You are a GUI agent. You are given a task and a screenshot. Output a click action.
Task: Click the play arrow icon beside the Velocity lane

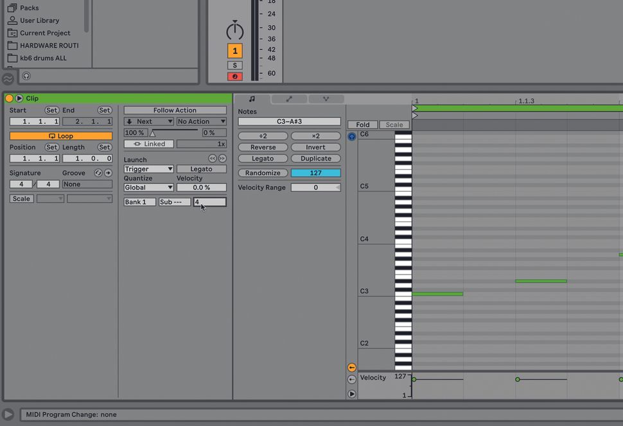(351, 393)
